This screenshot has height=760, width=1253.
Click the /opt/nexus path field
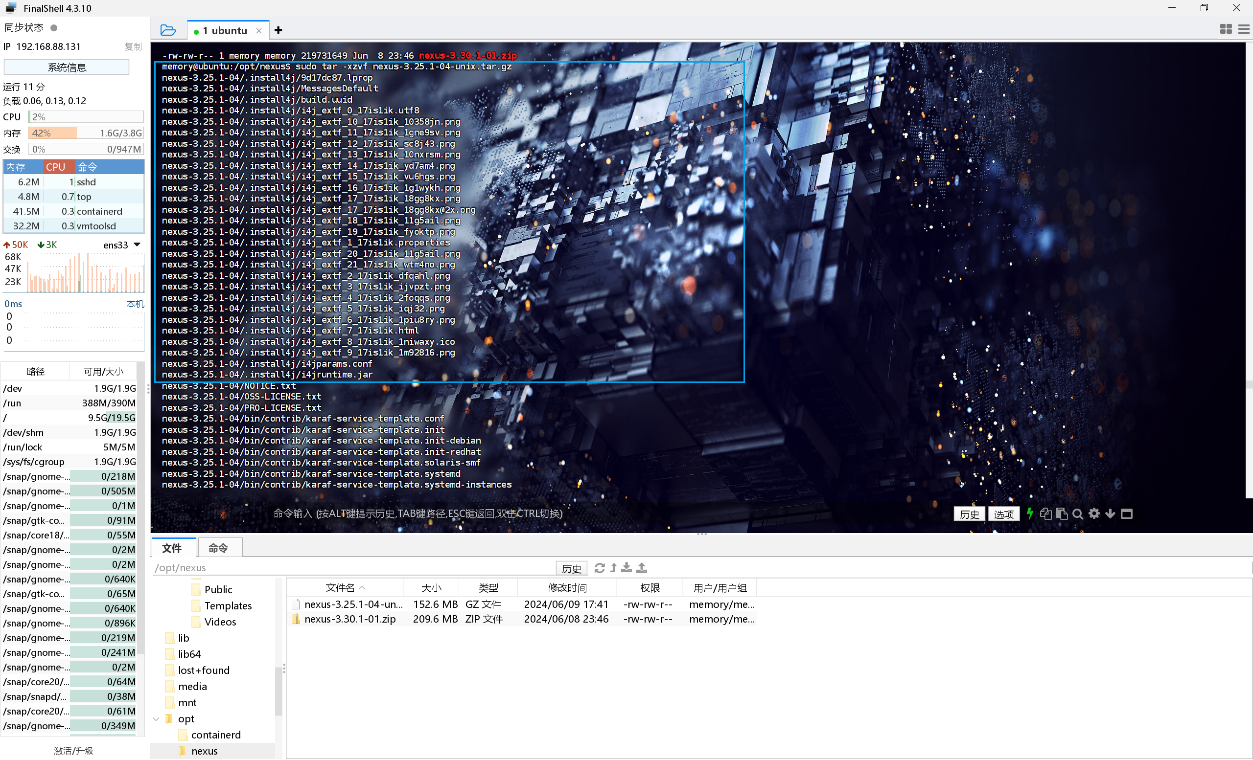pos(353,568)
